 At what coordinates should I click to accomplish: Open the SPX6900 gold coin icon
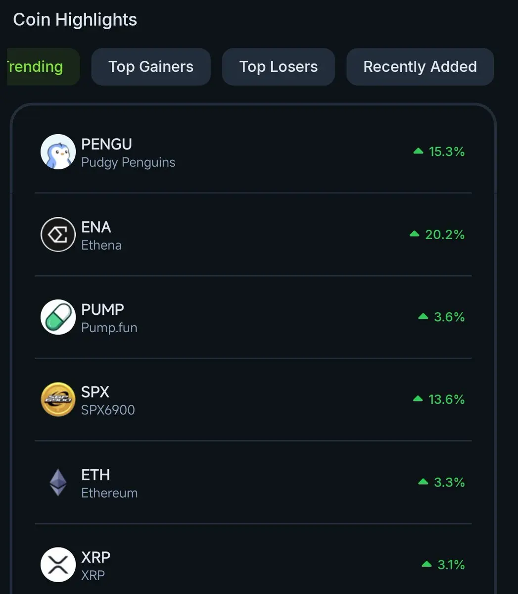(58, 399)
